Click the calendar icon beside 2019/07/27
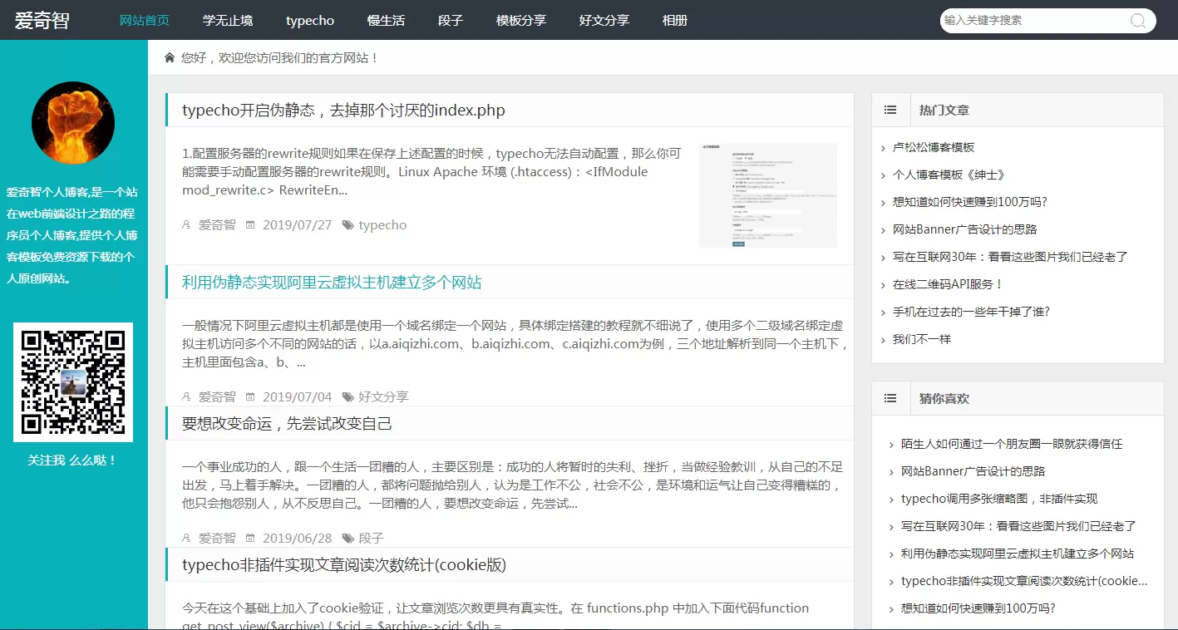 250,225
